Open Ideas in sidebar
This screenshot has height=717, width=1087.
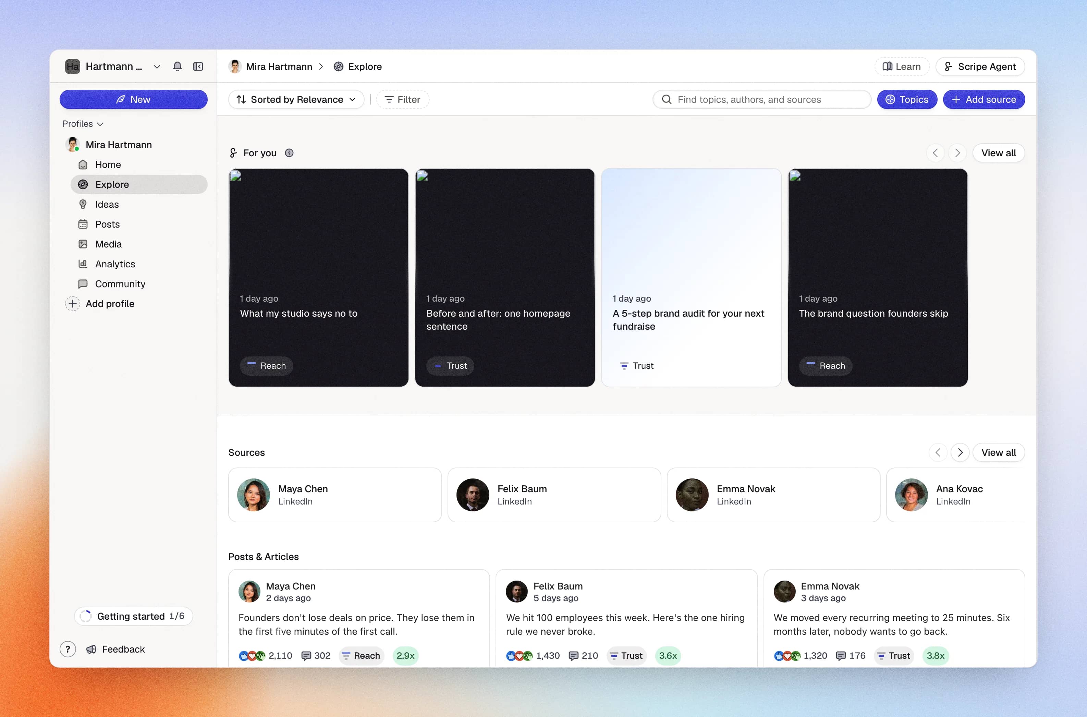tap(139, 204)
